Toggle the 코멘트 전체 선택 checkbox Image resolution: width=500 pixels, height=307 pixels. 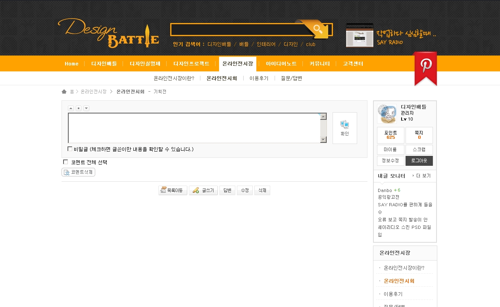coord(65,162)
